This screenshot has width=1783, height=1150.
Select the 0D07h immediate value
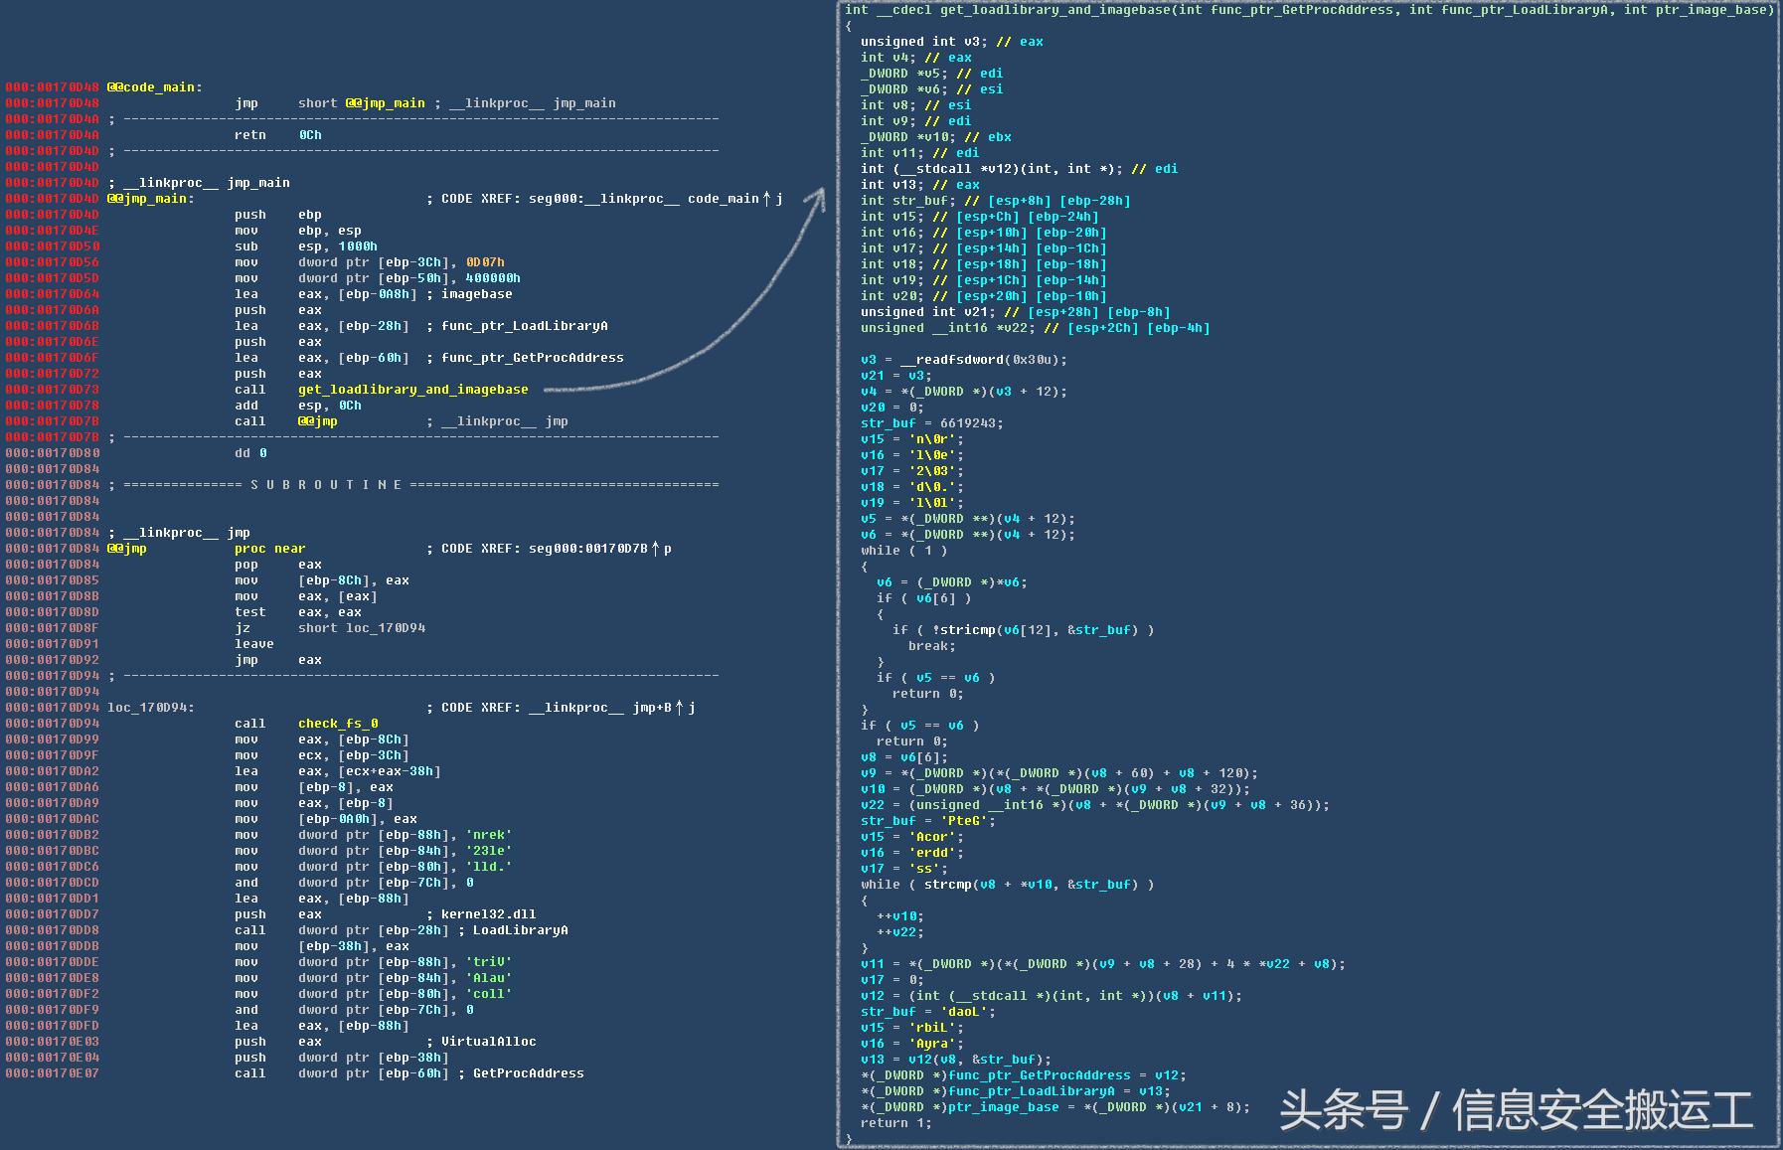tap(485, 262)
